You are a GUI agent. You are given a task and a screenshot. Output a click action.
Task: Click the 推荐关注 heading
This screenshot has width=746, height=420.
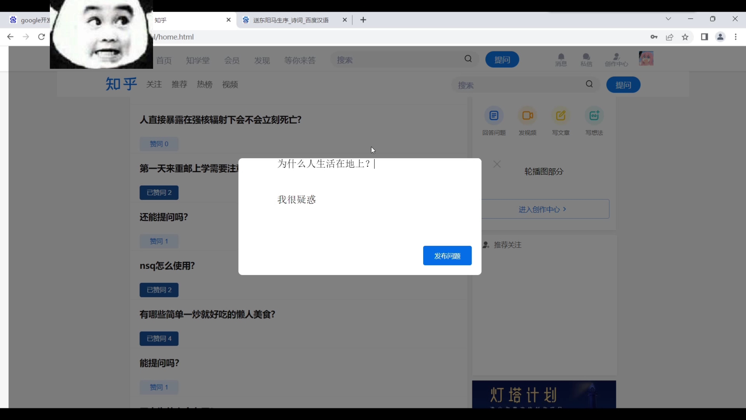[507, 245]
